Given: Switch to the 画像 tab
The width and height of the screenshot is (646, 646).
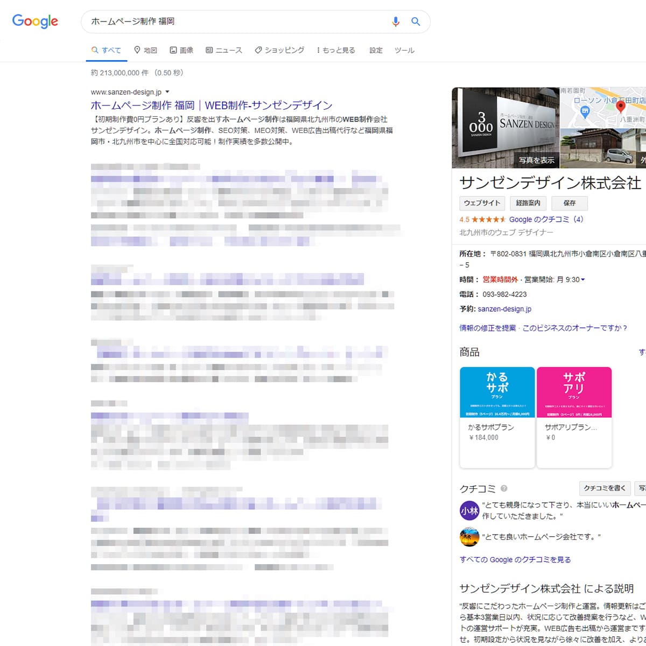Looking at the screenshot, I should 181,50.
